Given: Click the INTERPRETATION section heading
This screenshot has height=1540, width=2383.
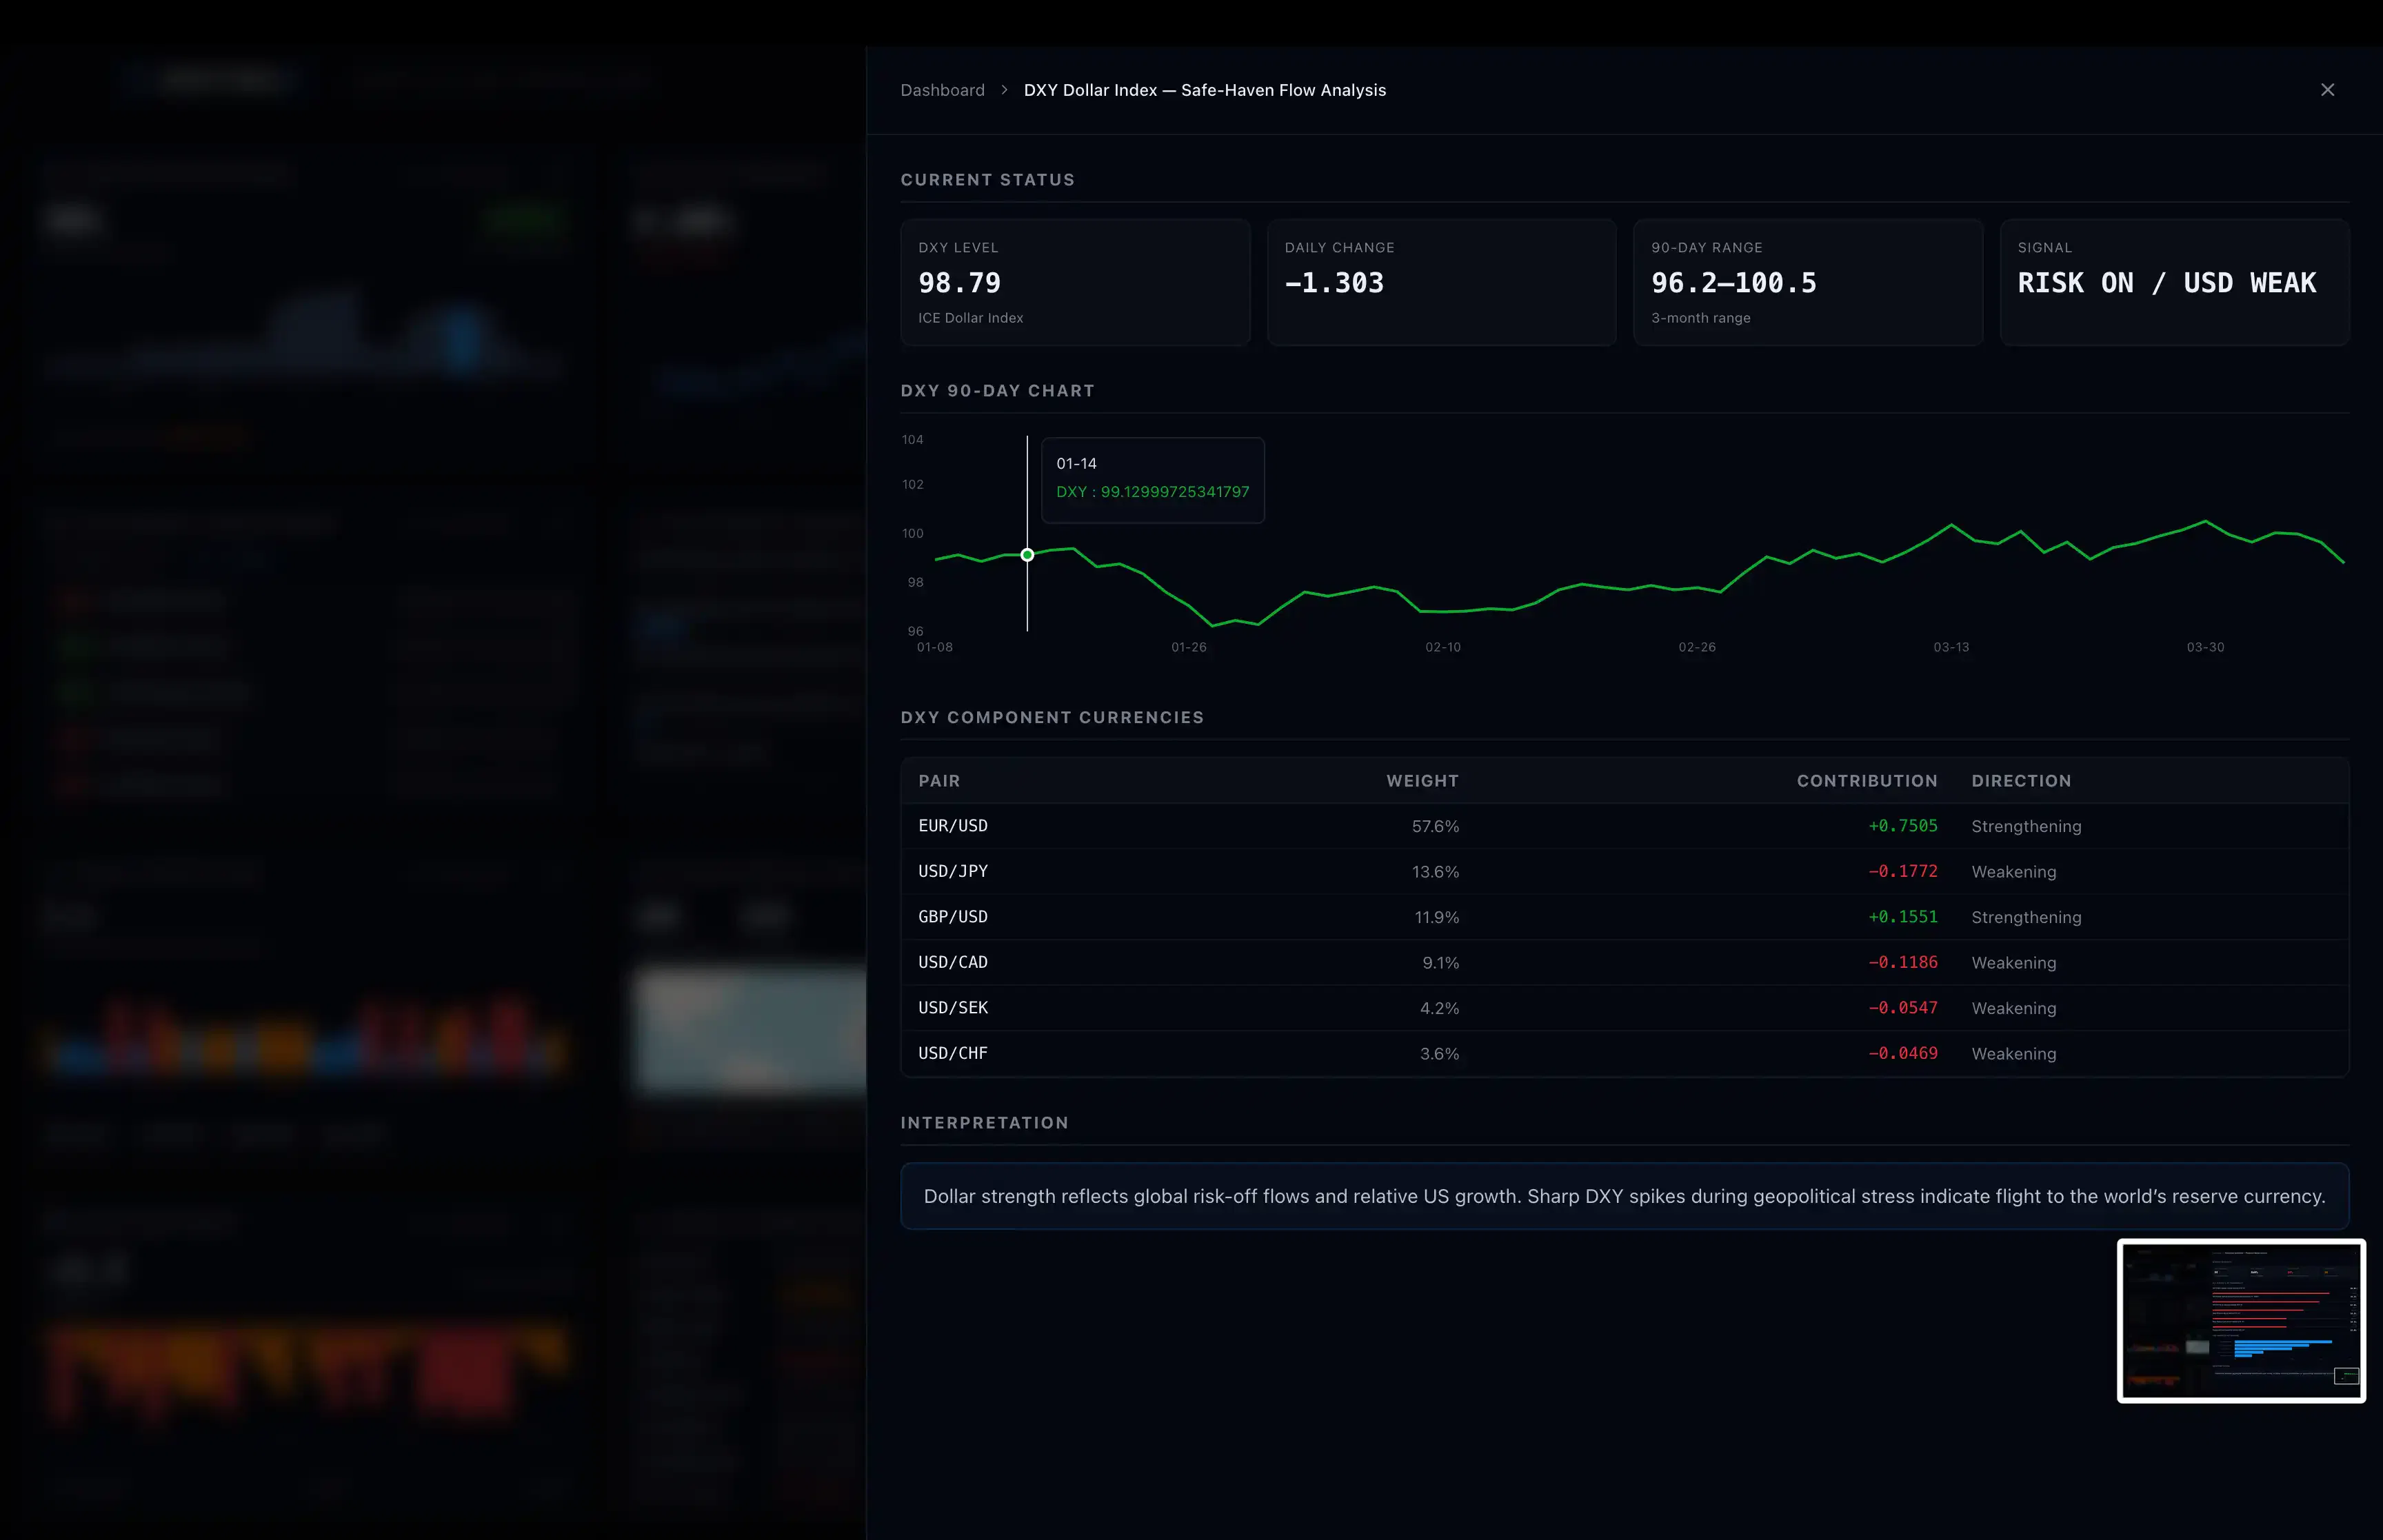Looking at the screenshot, I should [x=984, y=1123].
